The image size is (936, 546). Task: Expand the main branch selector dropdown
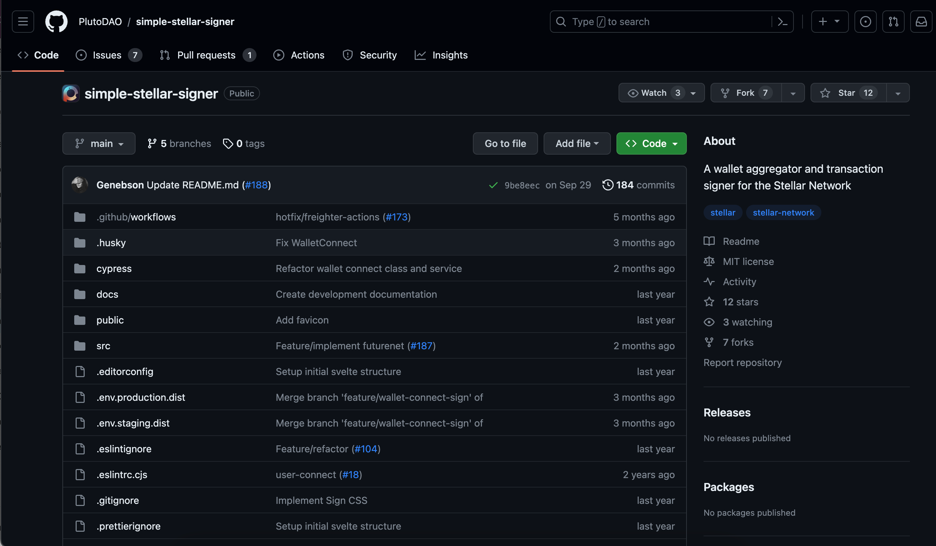coord(99,143)
